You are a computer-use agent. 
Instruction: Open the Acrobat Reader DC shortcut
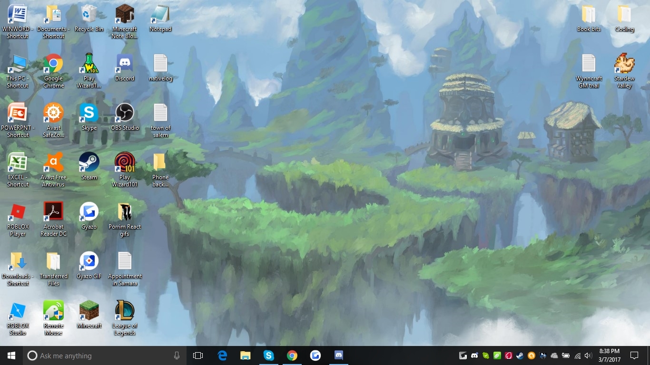click(53, 211)
